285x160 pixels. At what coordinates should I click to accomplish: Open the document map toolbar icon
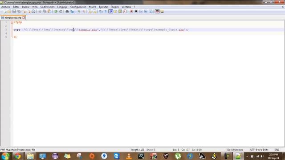[x=120, y=12]
